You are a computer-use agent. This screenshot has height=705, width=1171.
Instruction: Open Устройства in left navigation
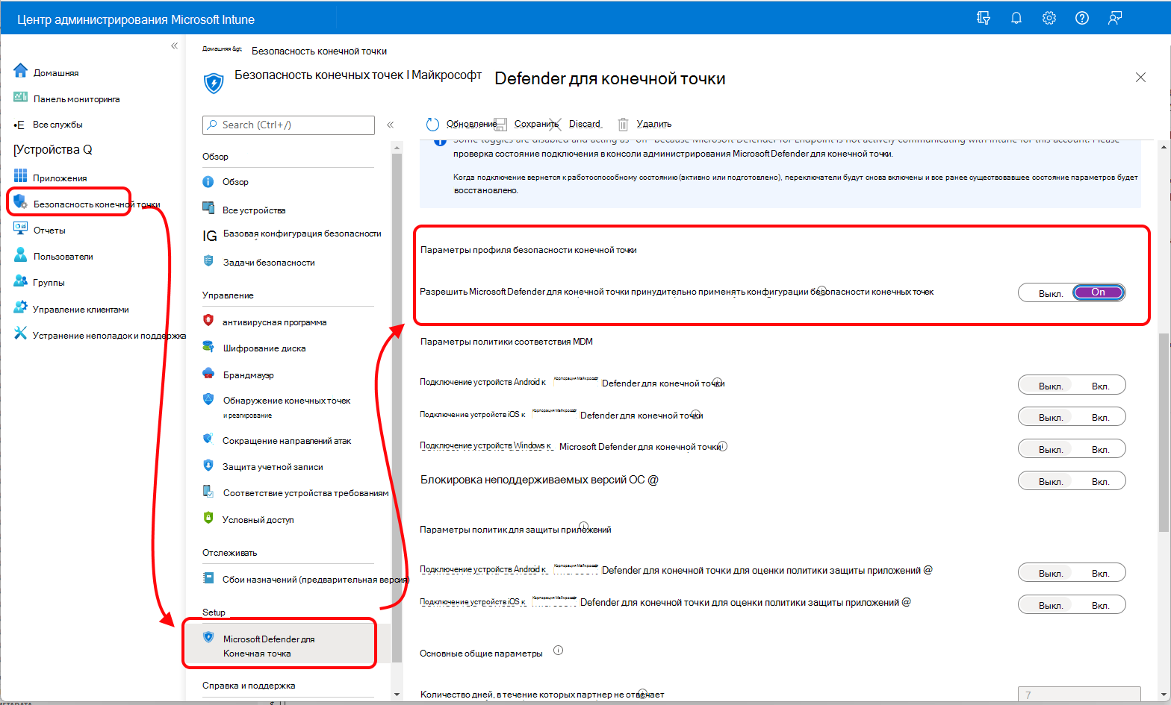(53, 149)
